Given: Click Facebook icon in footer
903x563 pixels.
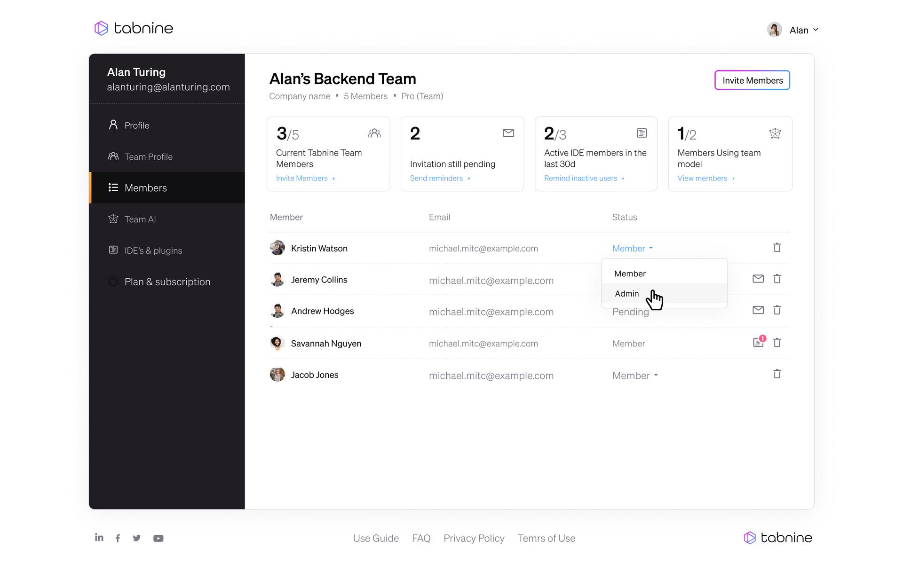Looking at the screenshot, I should coord(118,538).
